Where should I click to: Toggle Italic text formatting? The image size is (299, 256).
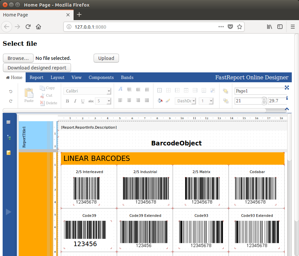(75, 101)
